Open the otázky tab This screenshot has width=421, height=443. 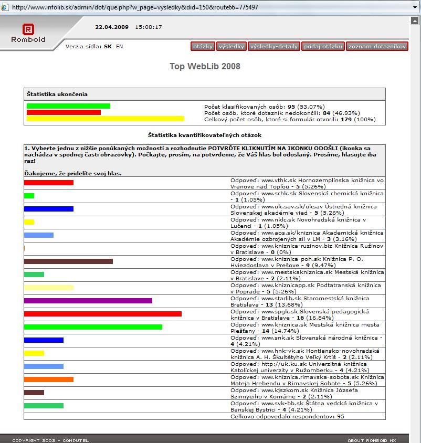point(203,46)
